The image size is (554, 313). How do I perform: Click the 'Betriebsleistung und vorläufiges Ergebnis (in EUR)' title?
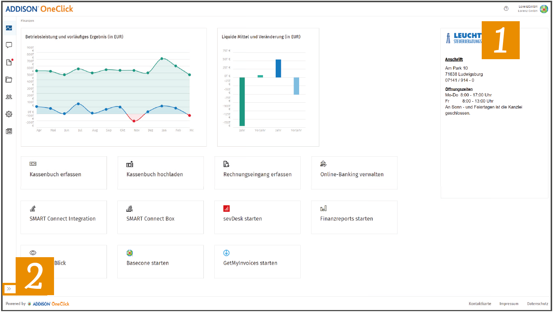pos(75,37)
